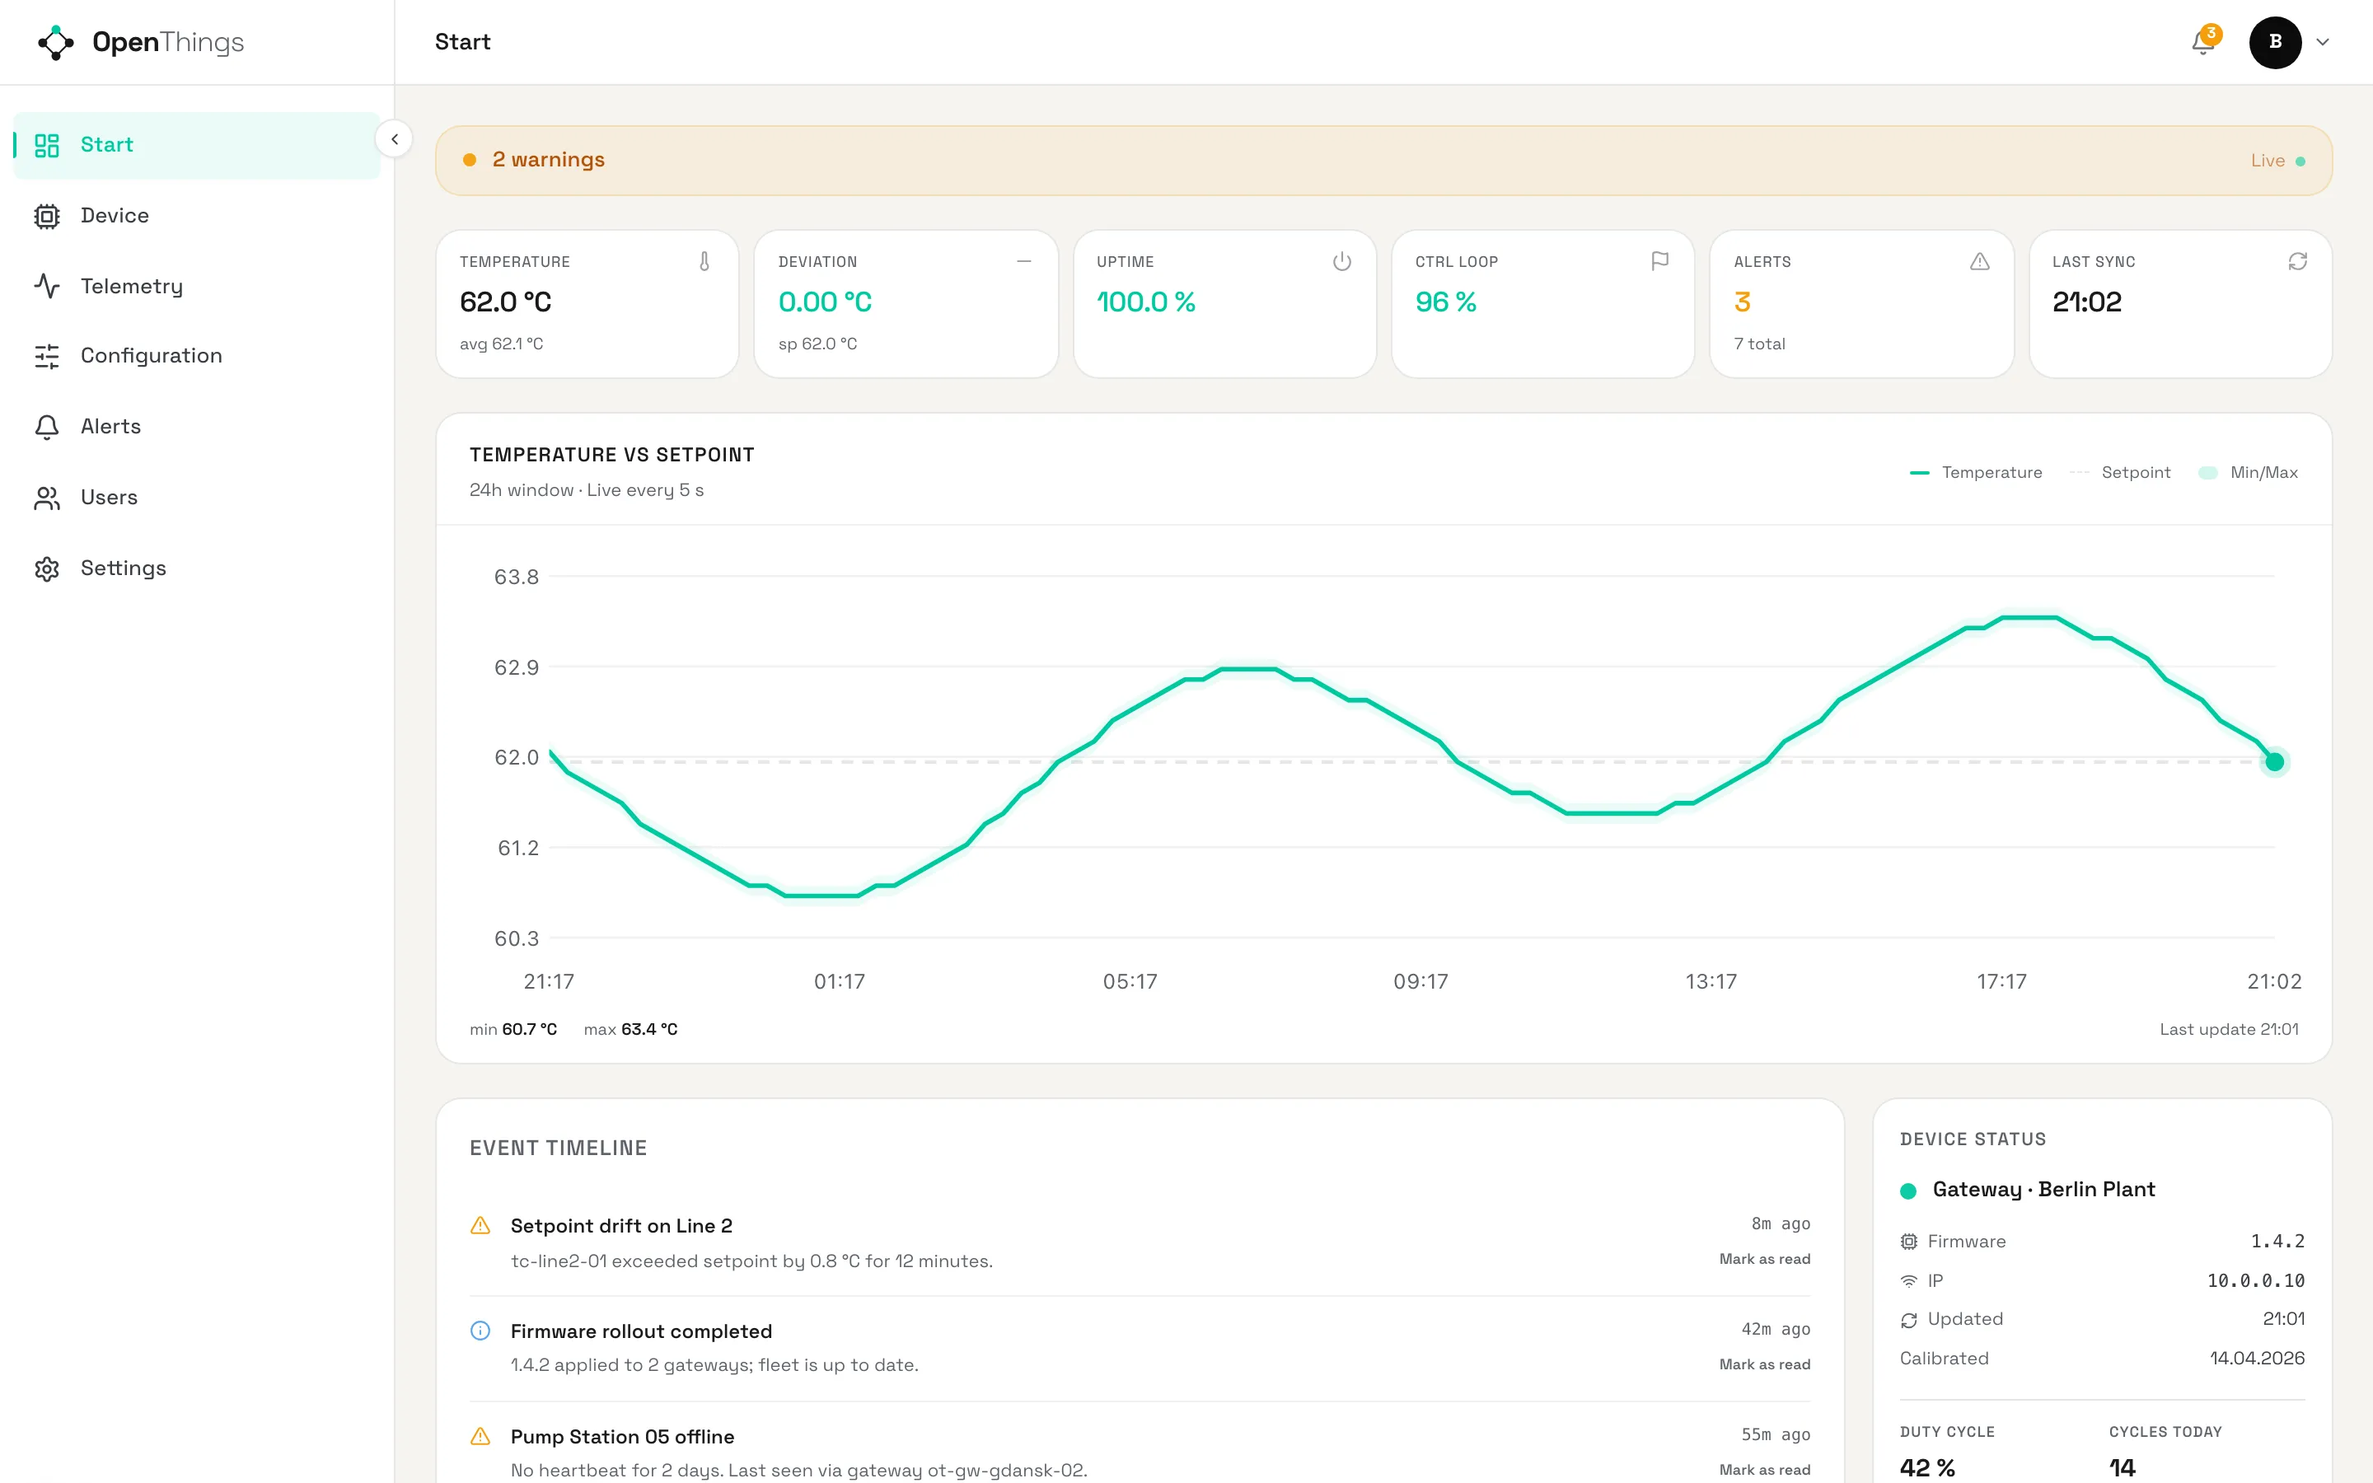Mark Firmware rollout completed as read
The image size is (2373, 1483).
pyautogui.click(x=1764, y=1364)
